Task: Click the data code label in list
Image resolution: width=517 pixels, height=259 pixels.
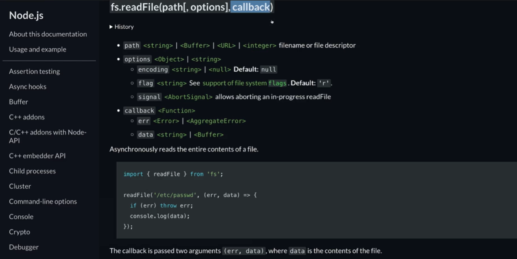Action: (146, 135)
